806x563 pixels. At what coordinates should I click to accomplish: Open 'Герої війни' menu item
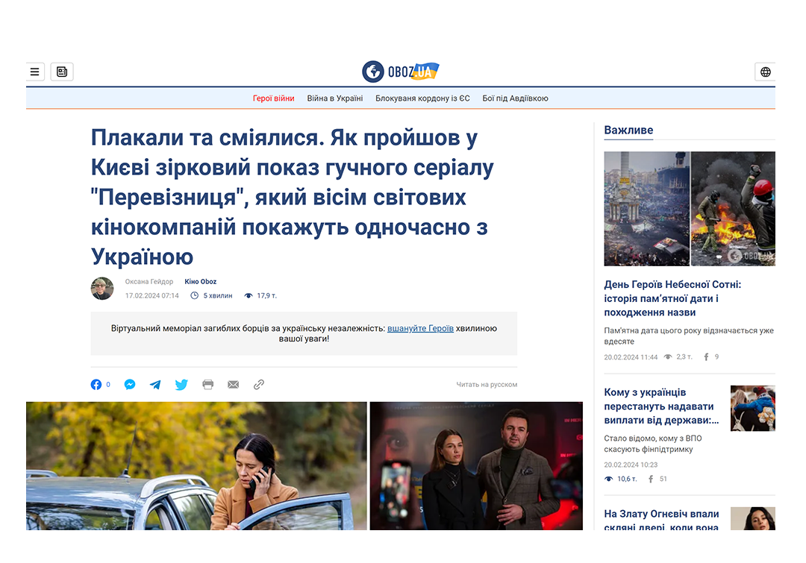(273, 98)
